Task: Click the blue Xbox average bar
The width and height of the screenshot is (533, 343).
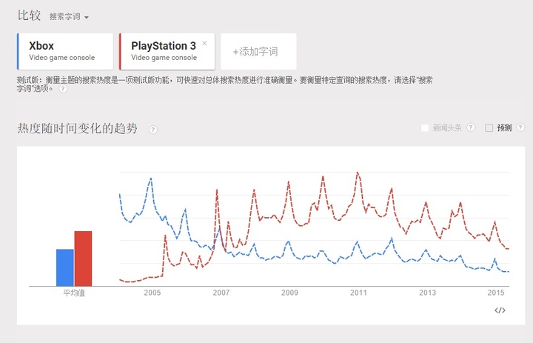Action: point(65,267)
